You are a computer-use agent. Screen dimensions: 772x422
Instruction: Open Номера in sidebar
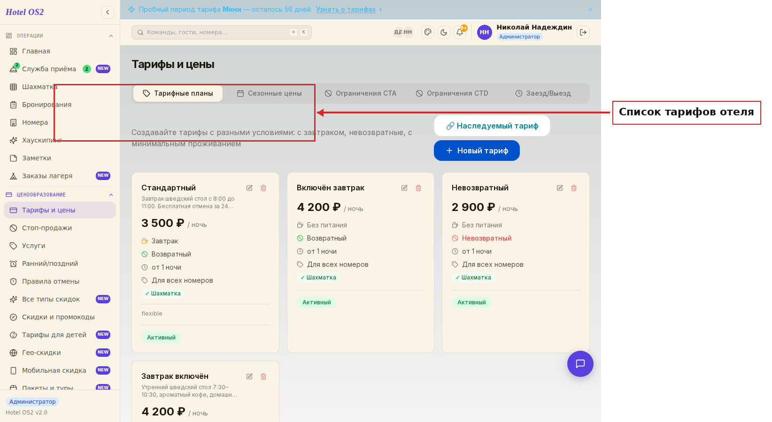[x=60, y=122]
